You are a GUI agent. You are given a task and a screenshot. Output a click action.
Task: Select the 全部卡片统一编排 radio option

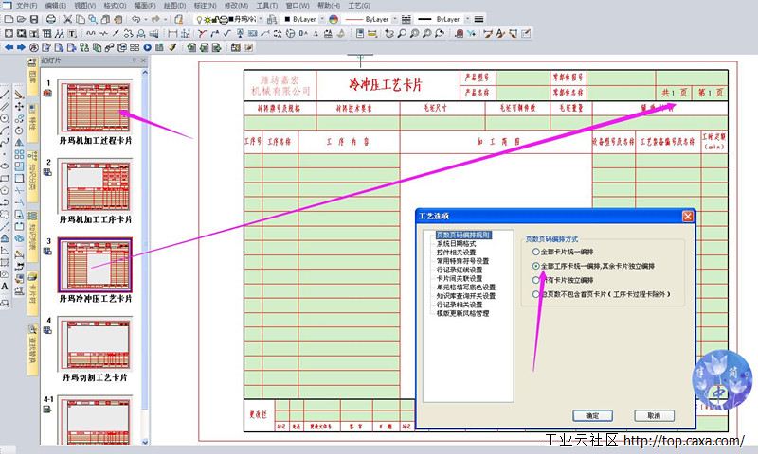click(x=537, y=253)
